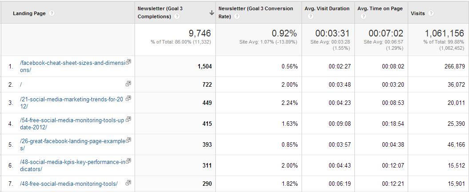Open 48-social-media-kpis page using external icon

128,161
